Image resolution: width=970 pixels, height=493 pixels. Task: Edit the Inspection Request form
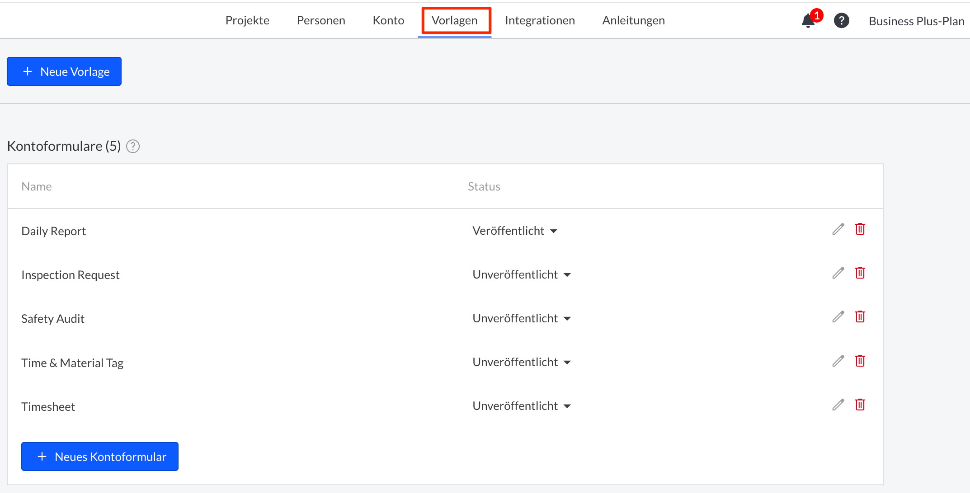(x=838, y=273)
